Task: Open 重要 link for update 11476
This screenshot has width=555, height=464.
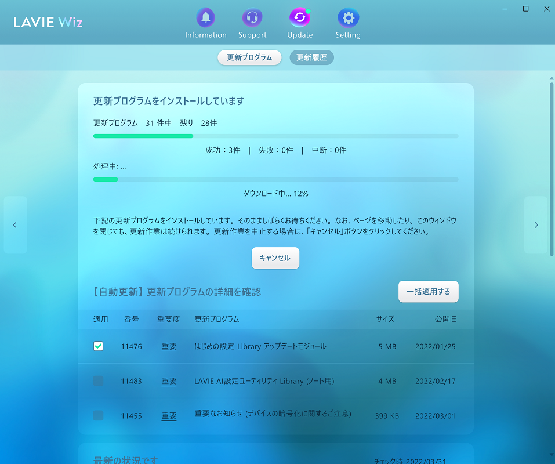Action: (169, 346)
